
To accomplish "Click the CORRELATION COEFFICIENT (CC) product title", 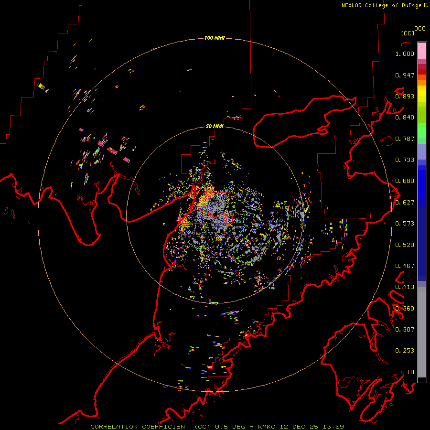I will click(150, 427).
